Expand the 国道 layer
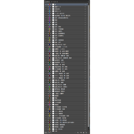 pyautogui.click(x=51, y=98)
